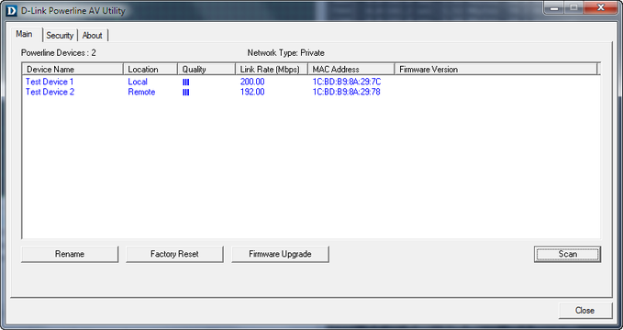623x330 pixels.
Task: Sort by Device Name column header
Action: [72, 70]
